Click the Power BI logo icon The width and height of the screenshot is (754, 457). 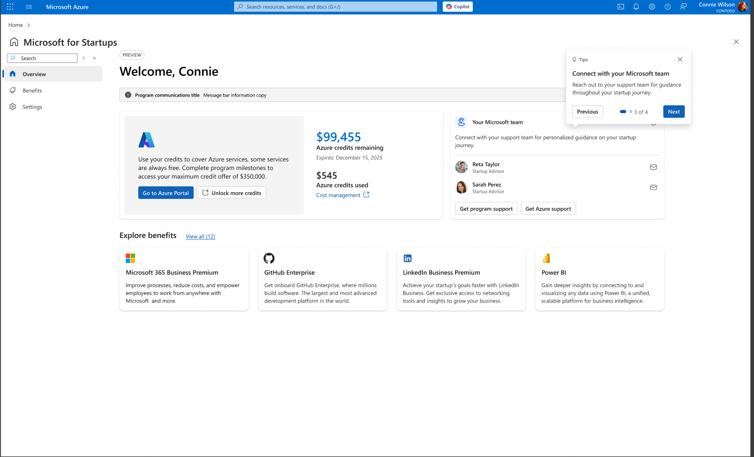click(x=547, y=258)
